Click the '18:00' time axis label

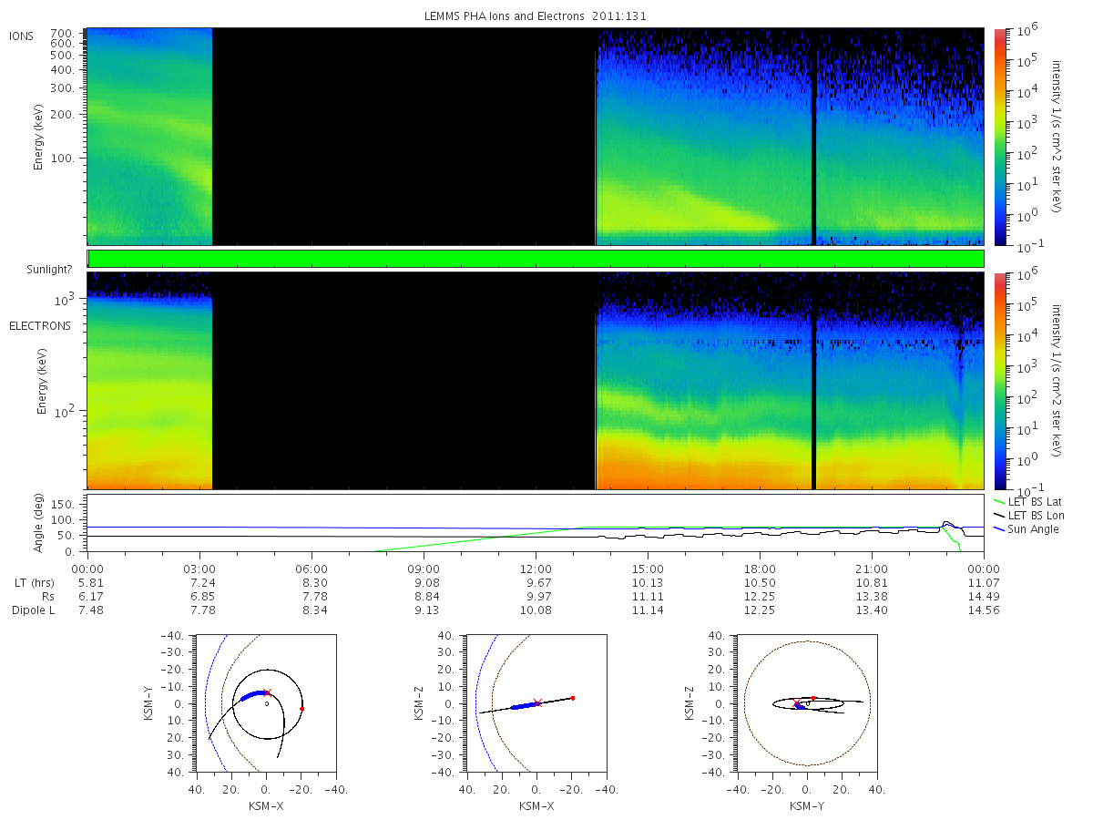[x=760, y=568]
